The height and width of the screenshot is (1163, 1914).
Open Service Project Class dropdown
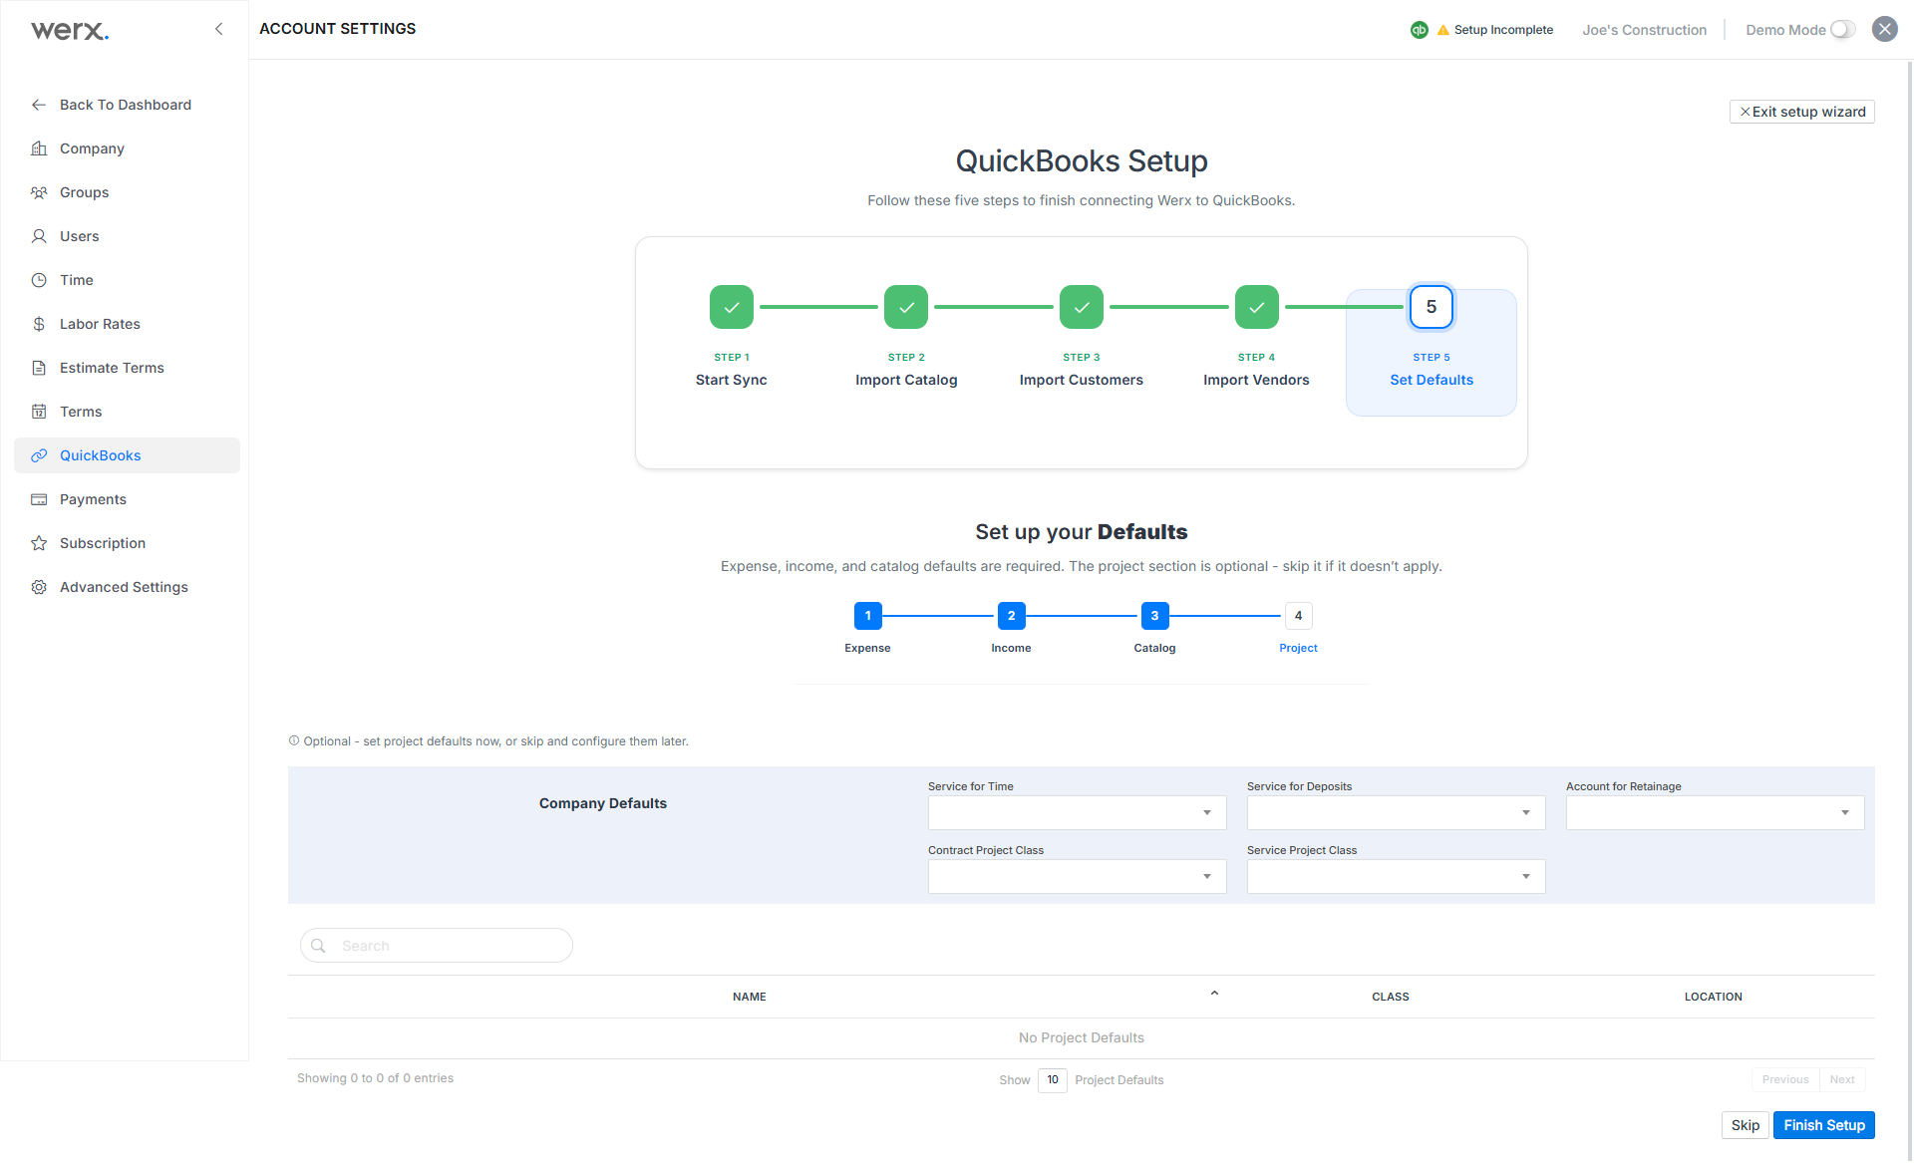pyautogui.click(x=1397, y=876)
